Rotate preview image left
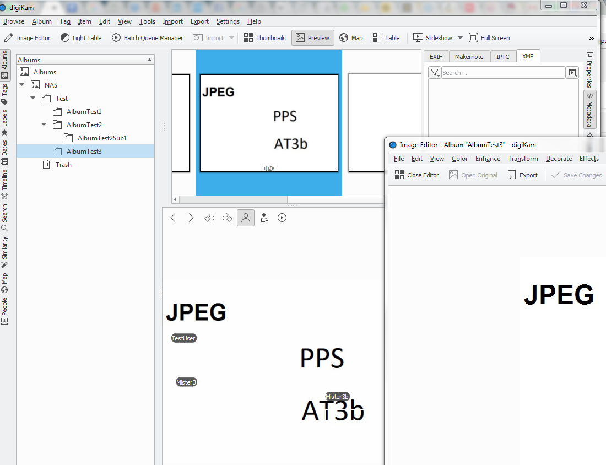This screenshot has height=465, width=606. [209, 218]
